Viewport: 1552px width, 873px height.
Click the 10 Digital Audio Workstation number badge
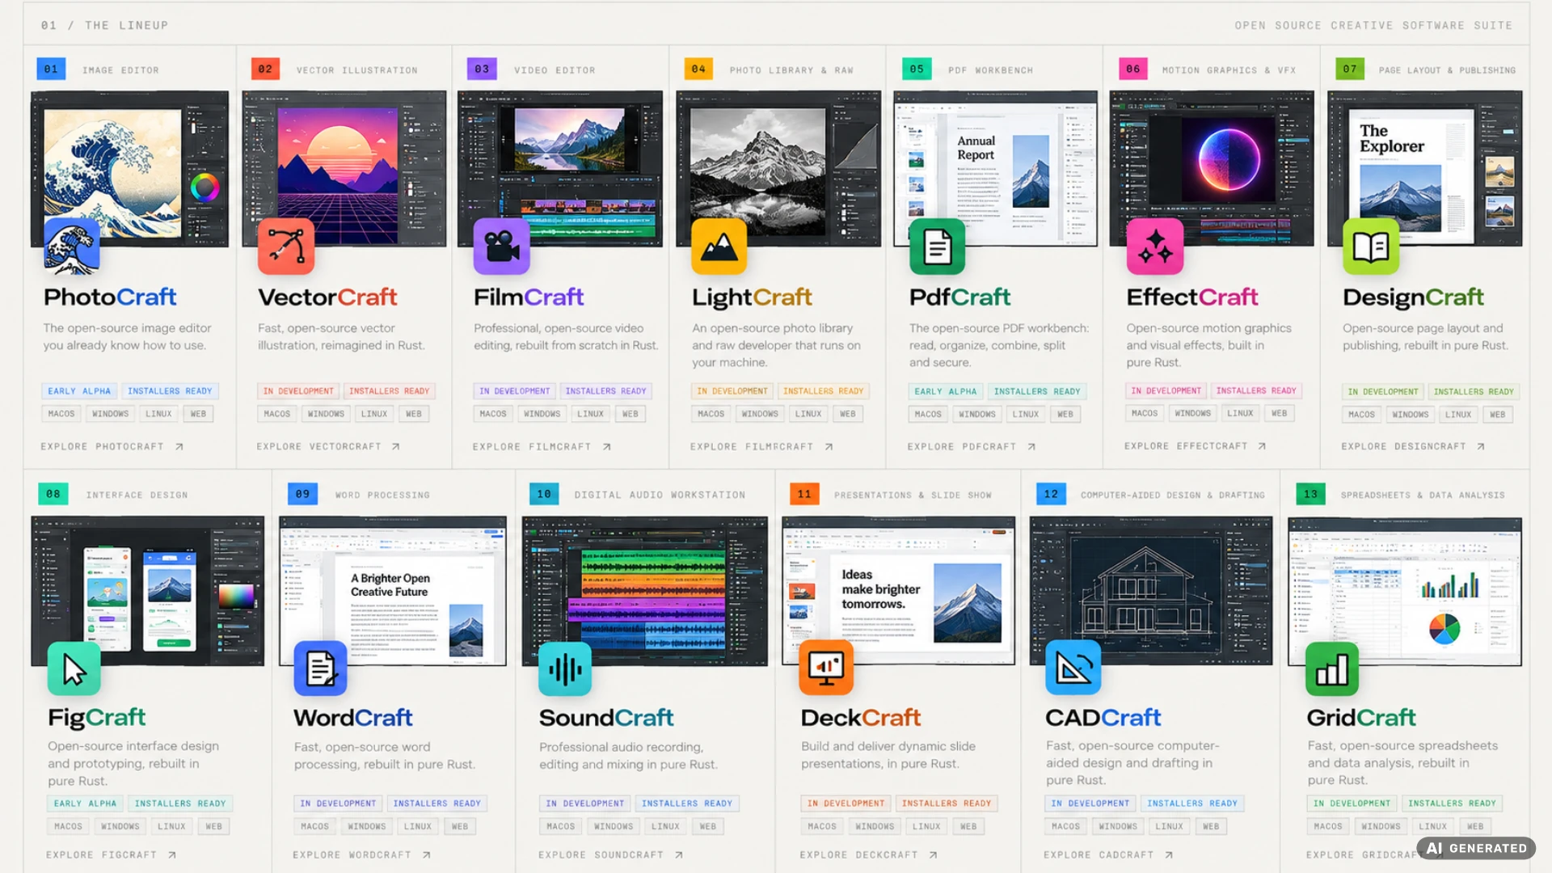pos(544,494)
